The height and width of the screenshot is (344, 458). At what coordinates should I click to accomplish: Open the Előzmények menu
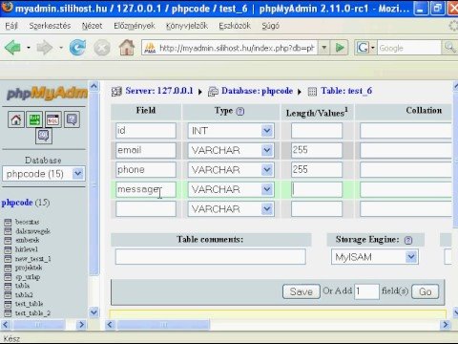(135, 26)
